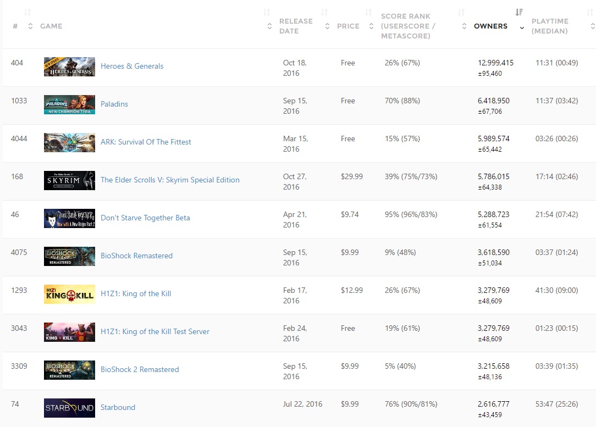Click the up-down chevron at Game column's right edge
This screenshot has height=427, width=596.
point(269,26)
